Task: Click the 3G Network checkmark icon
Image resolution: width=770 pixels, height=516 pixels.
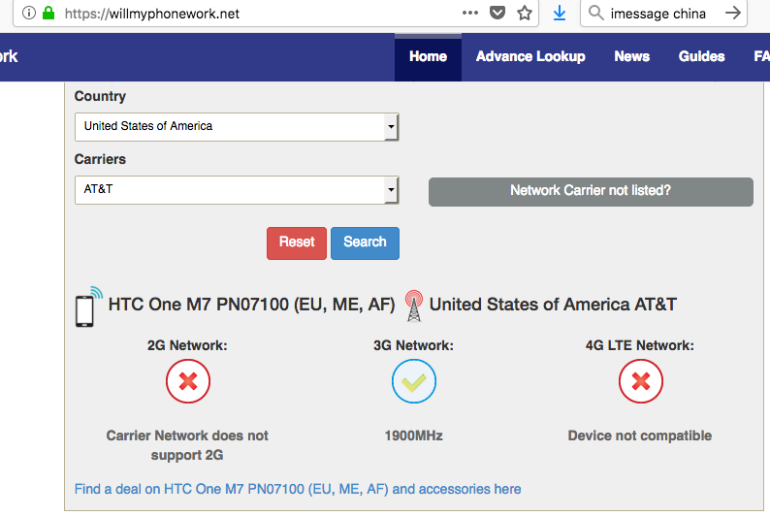Action: coord(414,382)
